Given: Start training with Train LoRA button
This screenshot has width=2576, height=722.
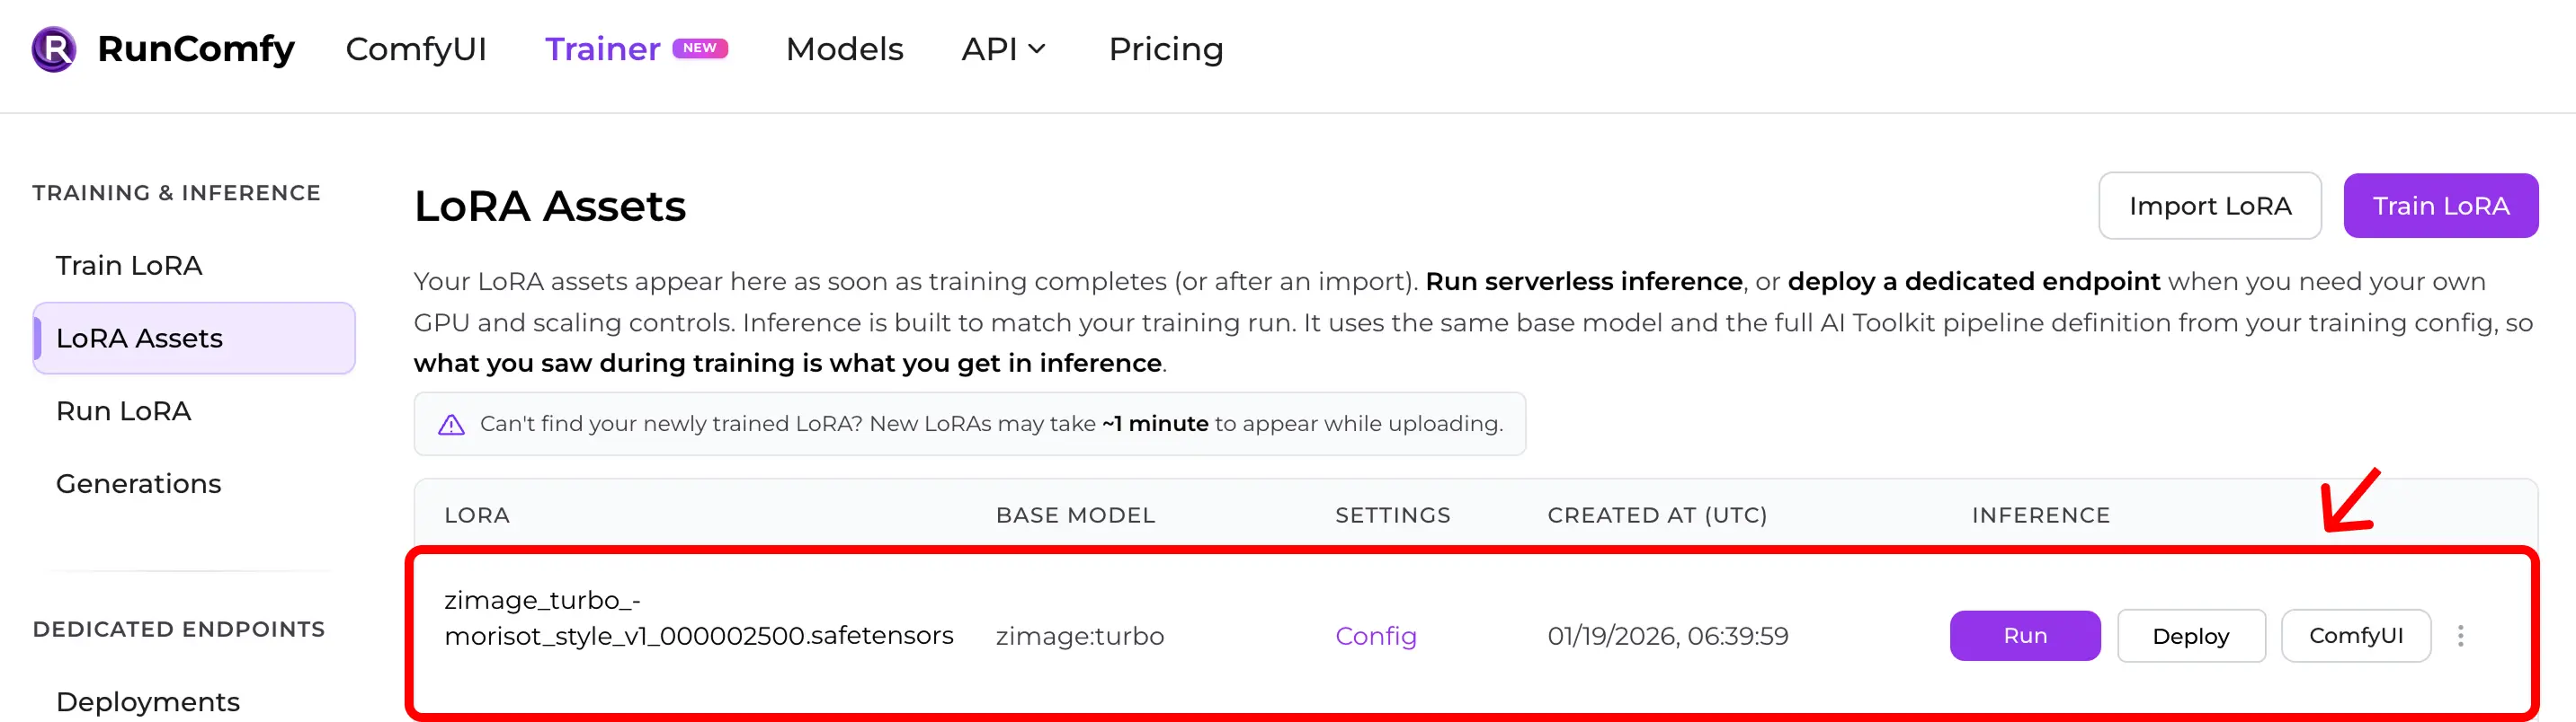Looking at the screenshot, I should [2441, 206].
